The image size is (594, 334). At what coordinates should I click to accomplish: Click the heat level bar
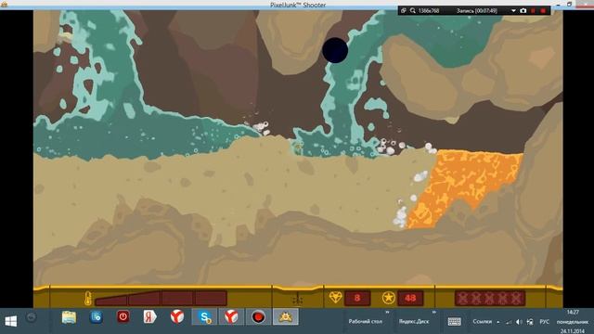161,298
